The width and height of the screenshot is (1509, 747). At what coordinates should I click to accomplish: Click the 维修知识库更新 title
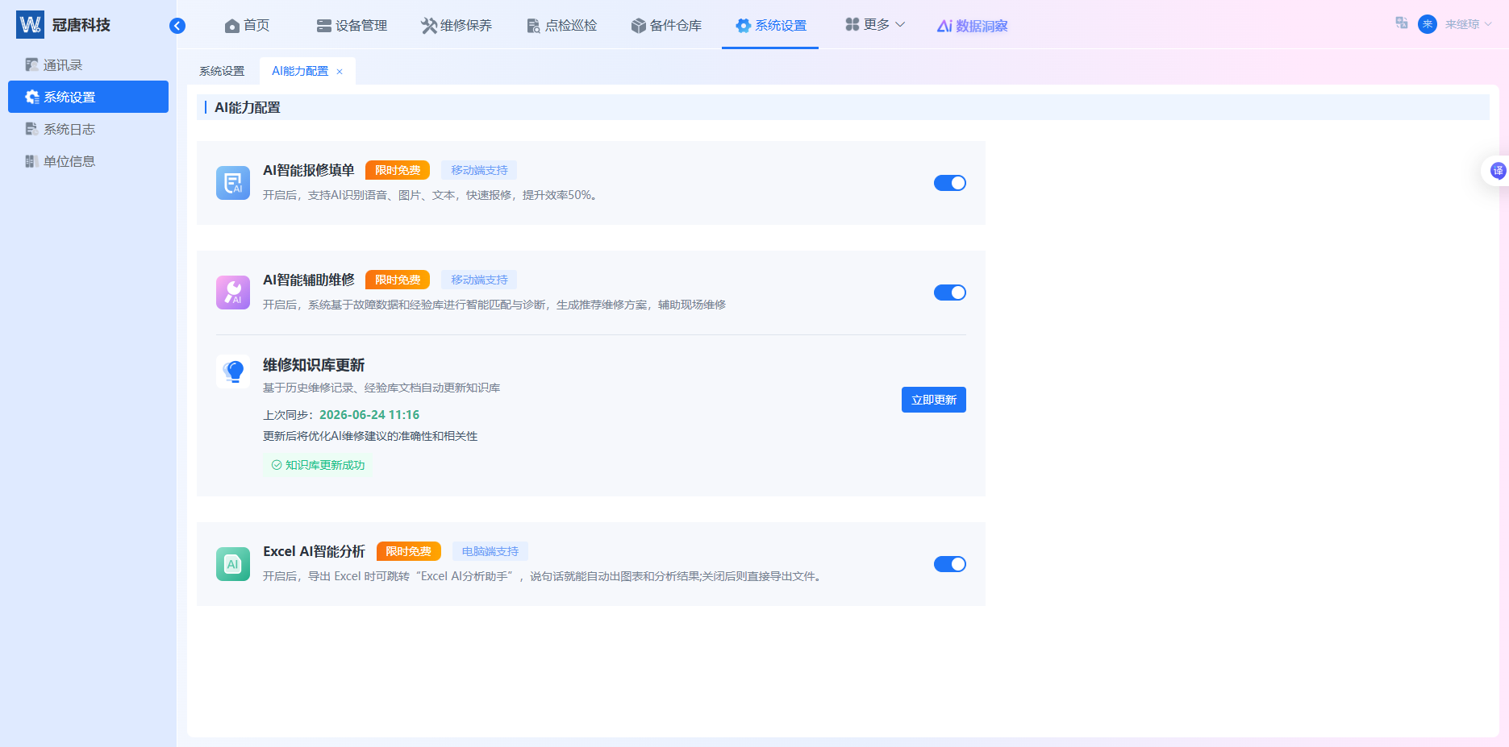(314, 365)
